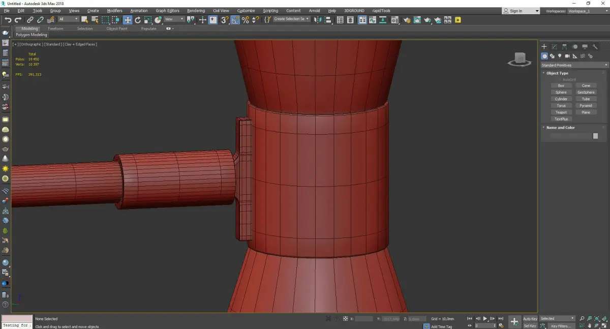The height and width of the screenshot is (329, 610).
Task: Toggle Window/Crossing selection mode
Action: 115,20
